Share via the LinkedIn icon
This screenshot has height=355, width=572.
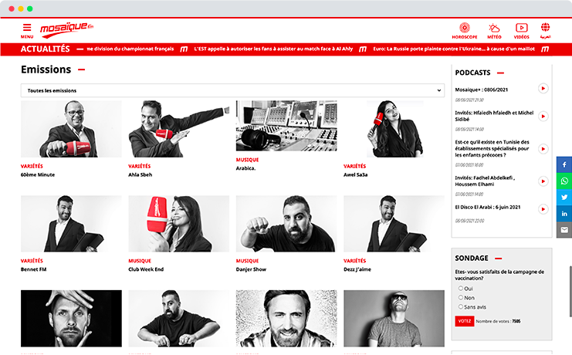(564, 214)
